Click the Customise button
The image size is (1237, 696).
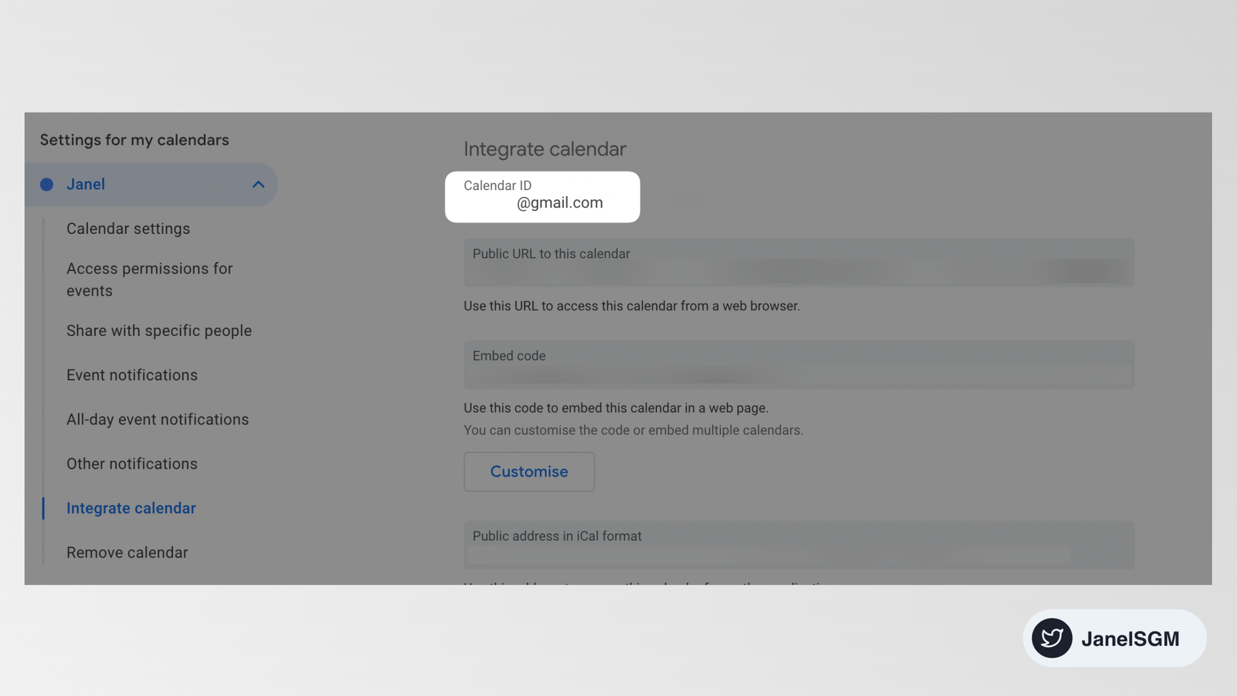[529, 472]
